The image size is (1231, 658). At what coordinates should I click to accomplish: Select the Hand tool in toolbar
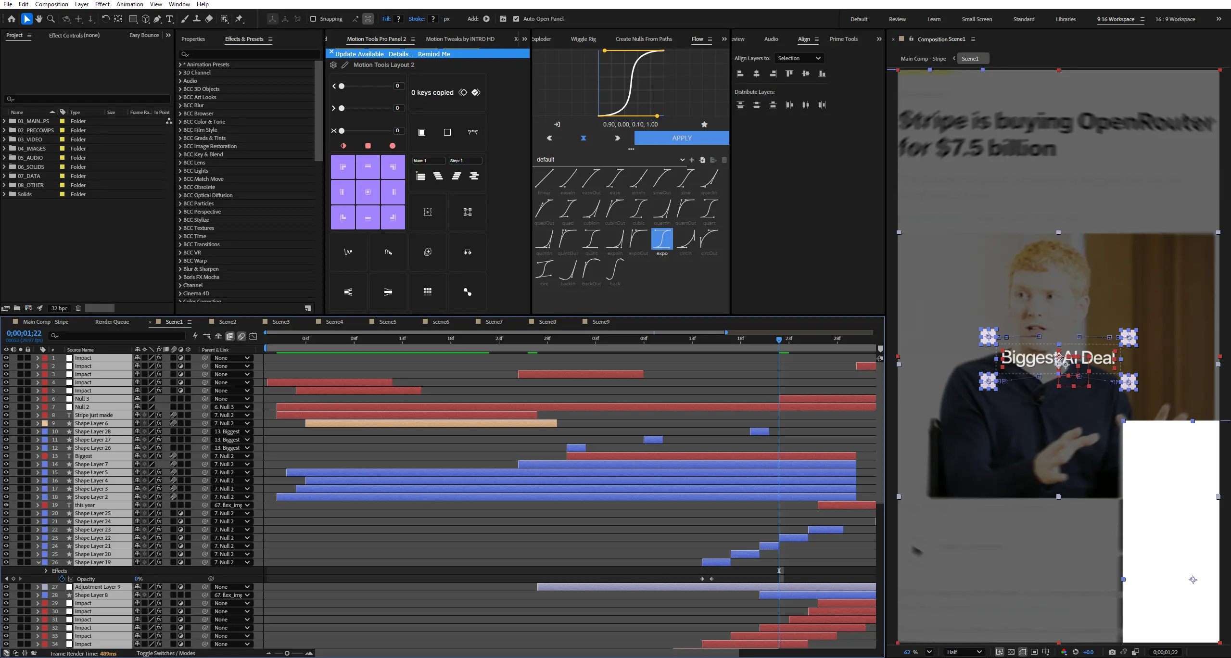(39, 19)
